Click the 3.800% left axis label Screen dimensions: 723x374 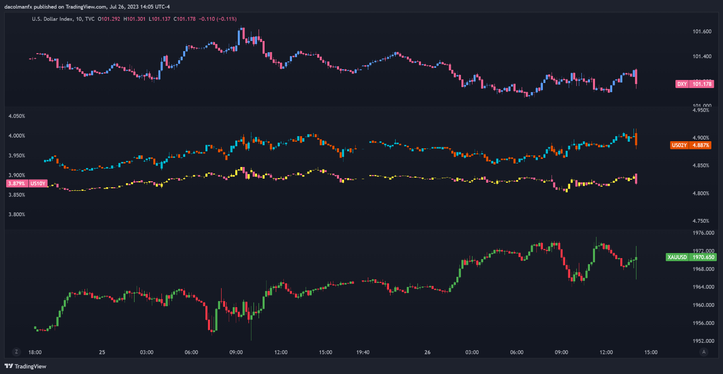[x=17, y=215]
